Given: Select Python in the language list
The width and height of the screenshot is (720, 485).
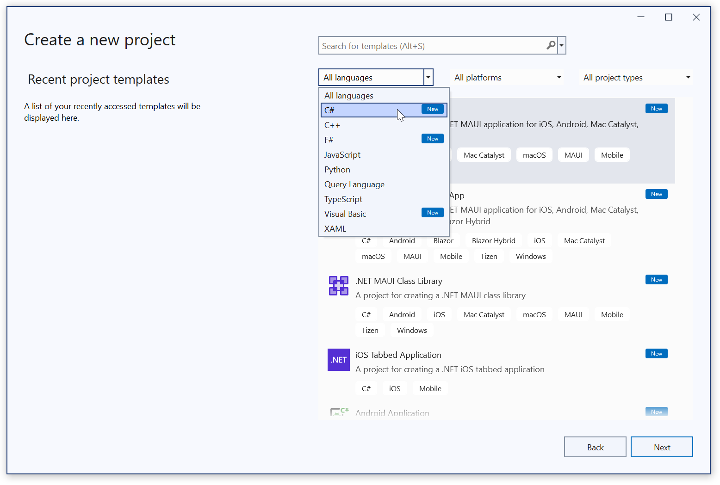Looking at the screenshot, I should 384,170.
